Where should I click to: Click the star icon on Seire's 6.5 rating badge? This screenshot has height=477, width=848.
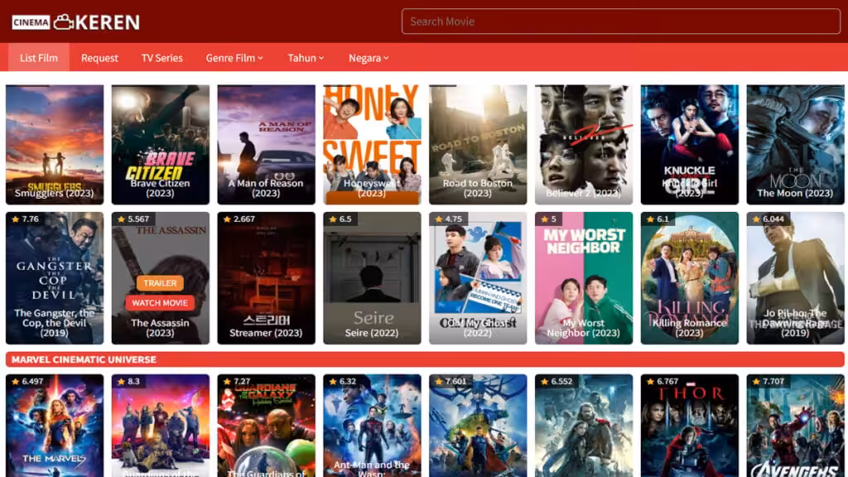(335, 219)
